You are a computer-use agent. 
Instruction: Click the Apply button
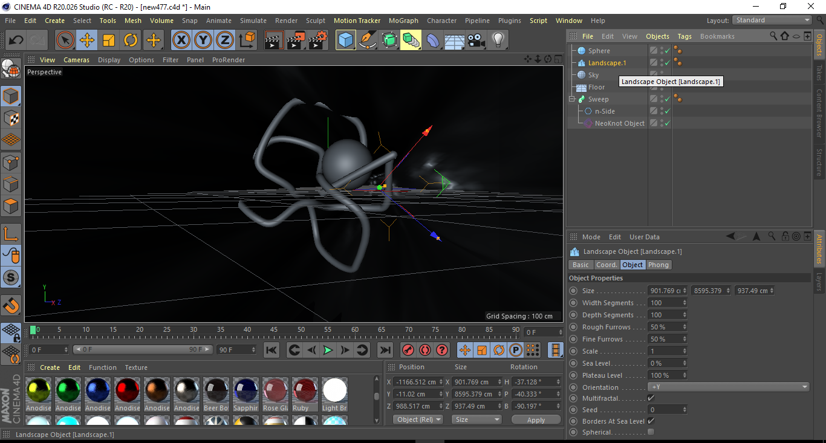[x=536, y=419]
